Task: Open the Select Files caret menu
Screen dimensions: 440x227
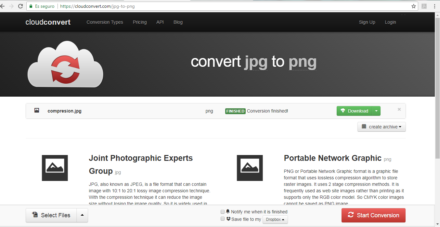Action: [82, 215]
